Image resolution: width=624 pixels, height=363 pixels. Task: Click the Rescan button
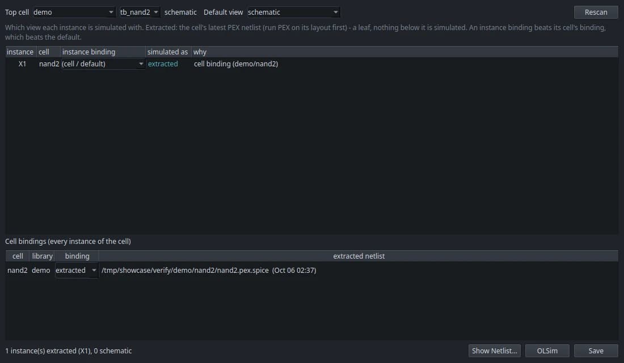[x=596, y=12]
